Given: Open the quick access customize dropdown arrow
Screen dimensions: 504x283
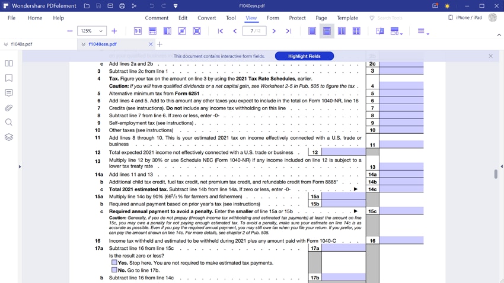Looking at the screenshot, I should tap(176, 6).
